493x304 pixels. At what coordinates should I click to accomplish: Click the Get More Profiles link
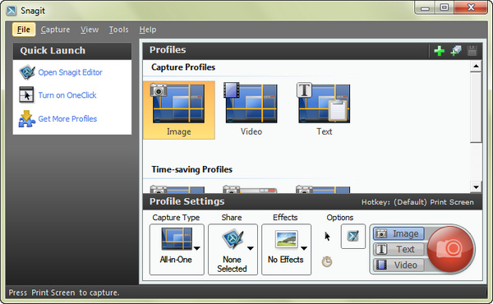[67, 119]
